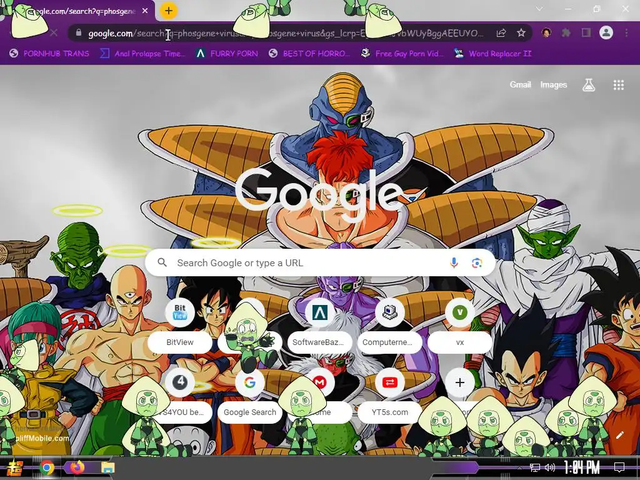Open File Explorer from the taskbar
The image size is (640, 480).
tap(108, 467)
